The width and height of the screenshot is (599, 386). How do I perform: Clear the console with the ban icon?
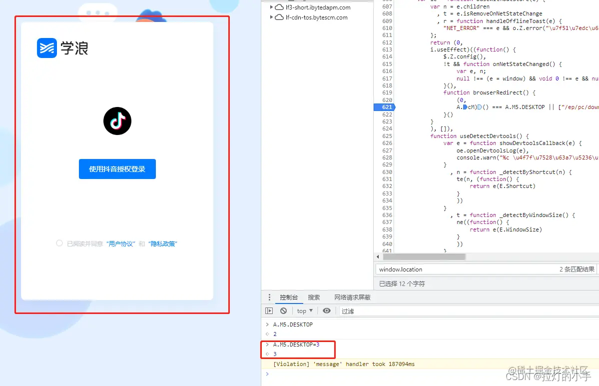click(x=283, y=310)
